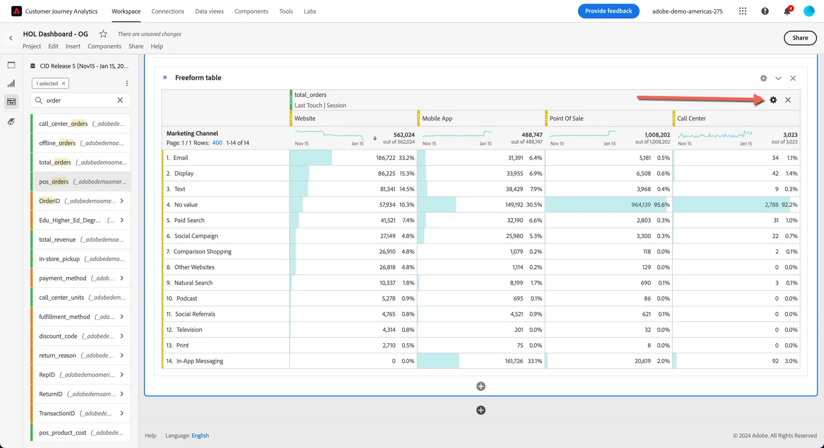Screen dimensions: 824x448
Task: Expand the discount_code dimension chevron
Action: pos(122,336)
